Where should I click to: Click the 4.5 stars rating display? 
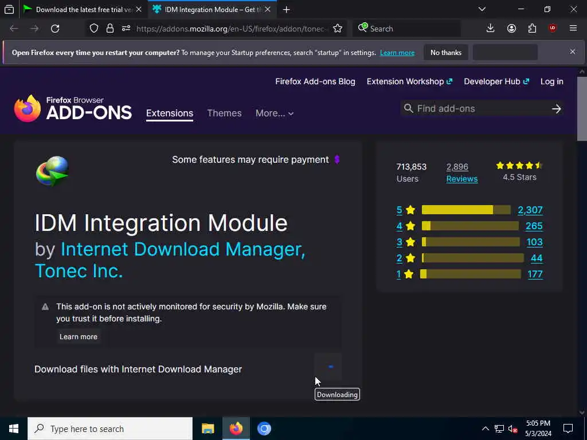519,171
